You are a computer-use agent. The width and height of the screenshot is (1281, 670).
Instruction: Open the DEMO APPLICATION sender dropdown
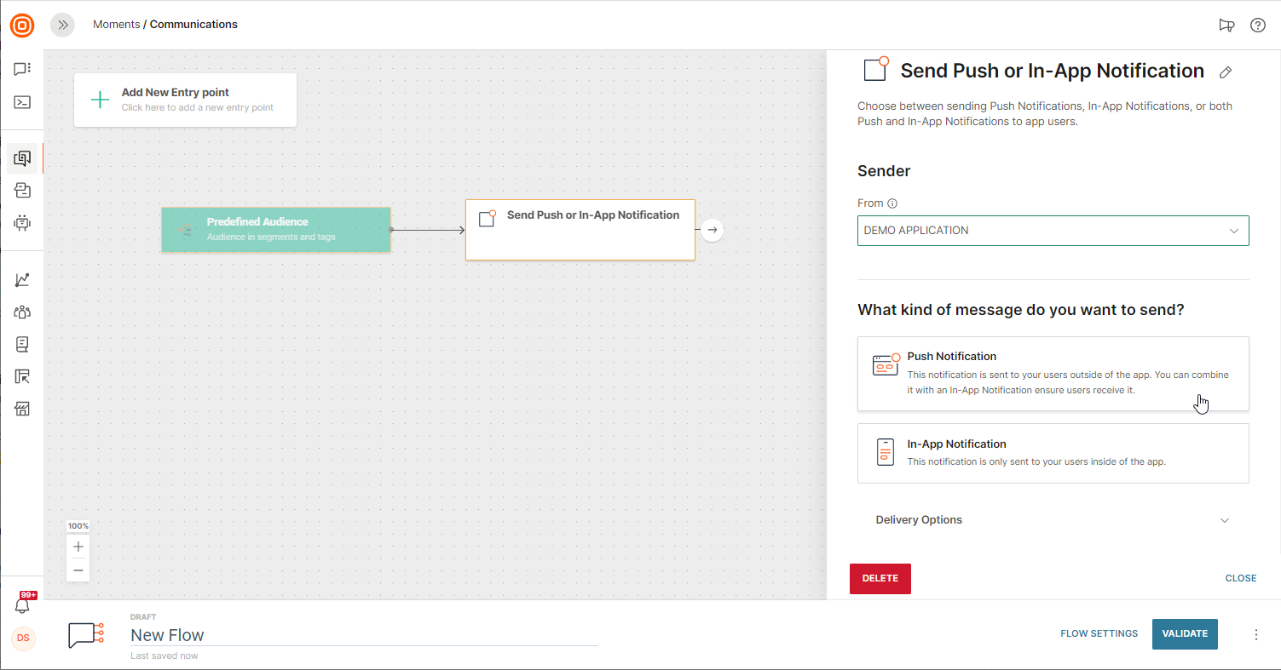click(1053, 231)
